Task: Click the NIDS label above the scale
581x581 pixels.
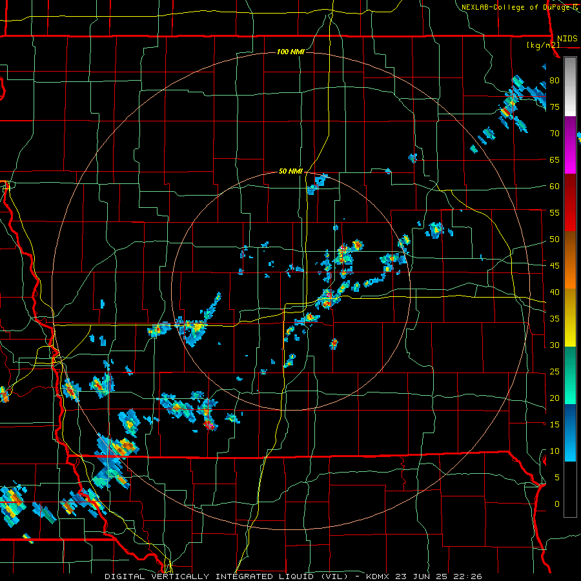Action: (x=567, y=39)
